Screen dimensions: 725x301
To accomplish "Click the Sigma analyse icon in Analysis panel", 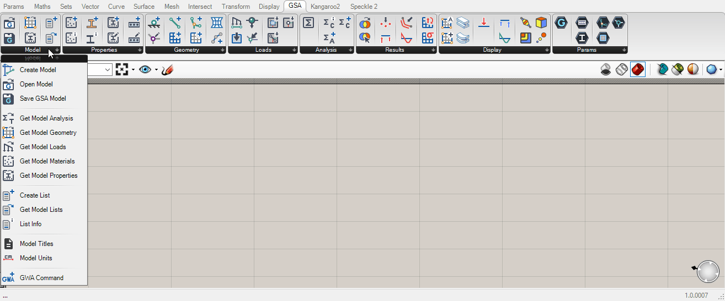I will [308, 23].
